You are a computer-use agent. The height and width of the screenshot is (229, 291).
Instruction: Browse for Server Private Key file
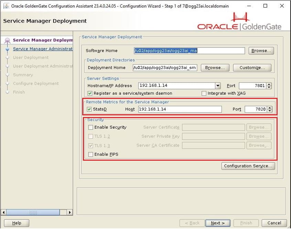[x=259, y=136]
